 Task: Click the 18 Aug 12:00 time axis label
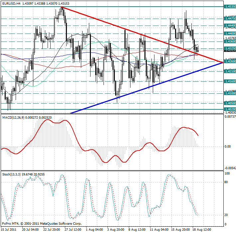tap(201, 229)
